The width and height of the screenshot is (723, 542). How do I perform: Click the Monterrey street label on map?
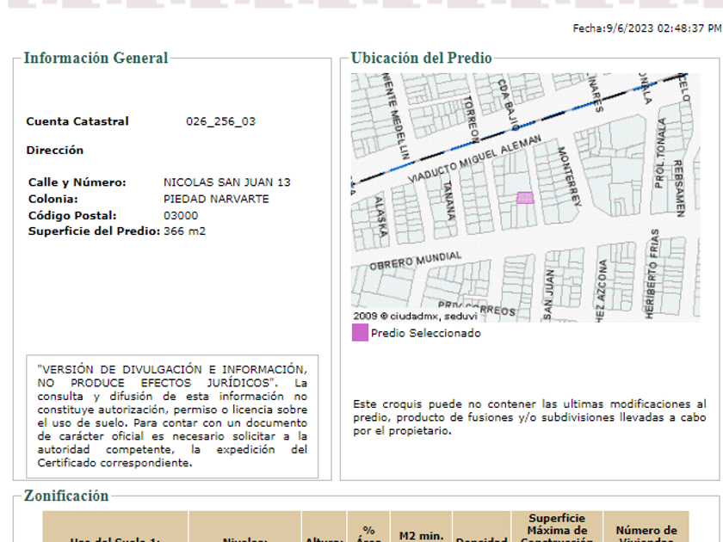570,176
